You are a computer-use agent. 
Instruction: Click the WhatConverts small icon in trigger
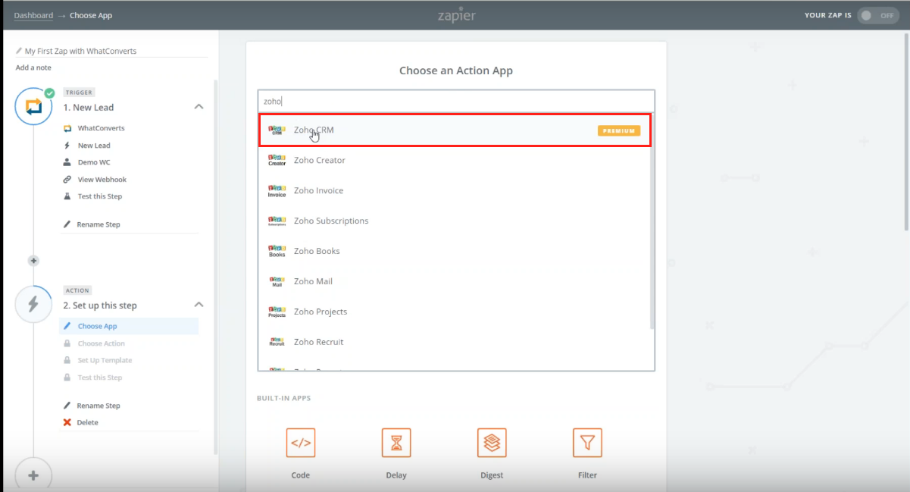[67, 128]
